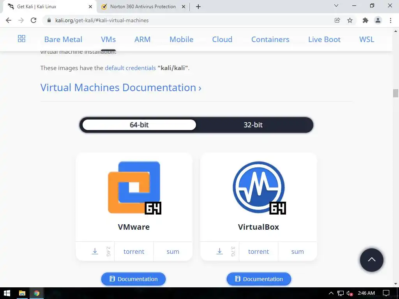Click the VirtualBox torrent link

pos(259,252)
